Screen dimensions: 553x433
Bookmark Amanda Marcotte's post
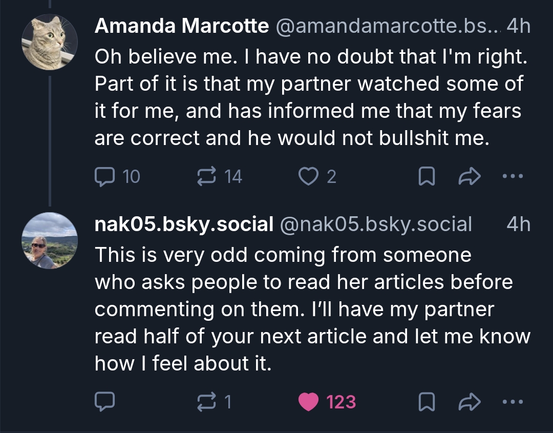(x=427, y=177)
